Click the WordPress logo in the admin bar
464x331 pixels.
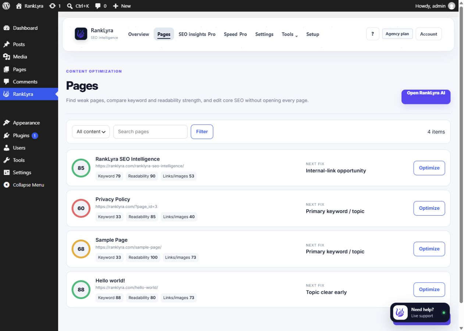point(6,6)
